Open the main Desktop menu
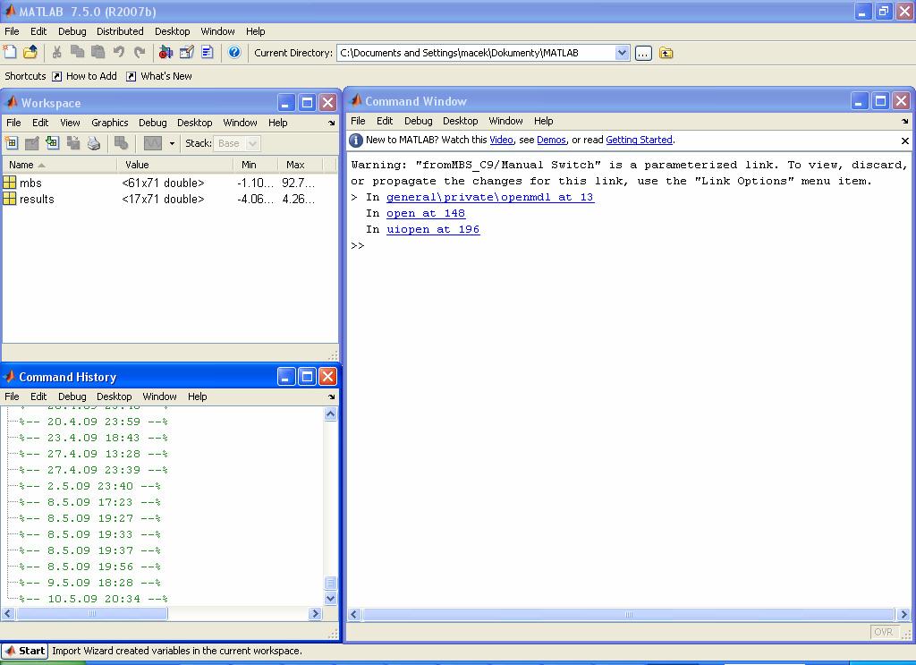The height and width of the screenshot is (665, 916). pyautogui.click(x=172, y=31)
